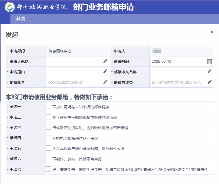The height and width of the screenshot is (184, 219).
Task: Click the pencil icon in 申请人电话 field
Action: 105,61
